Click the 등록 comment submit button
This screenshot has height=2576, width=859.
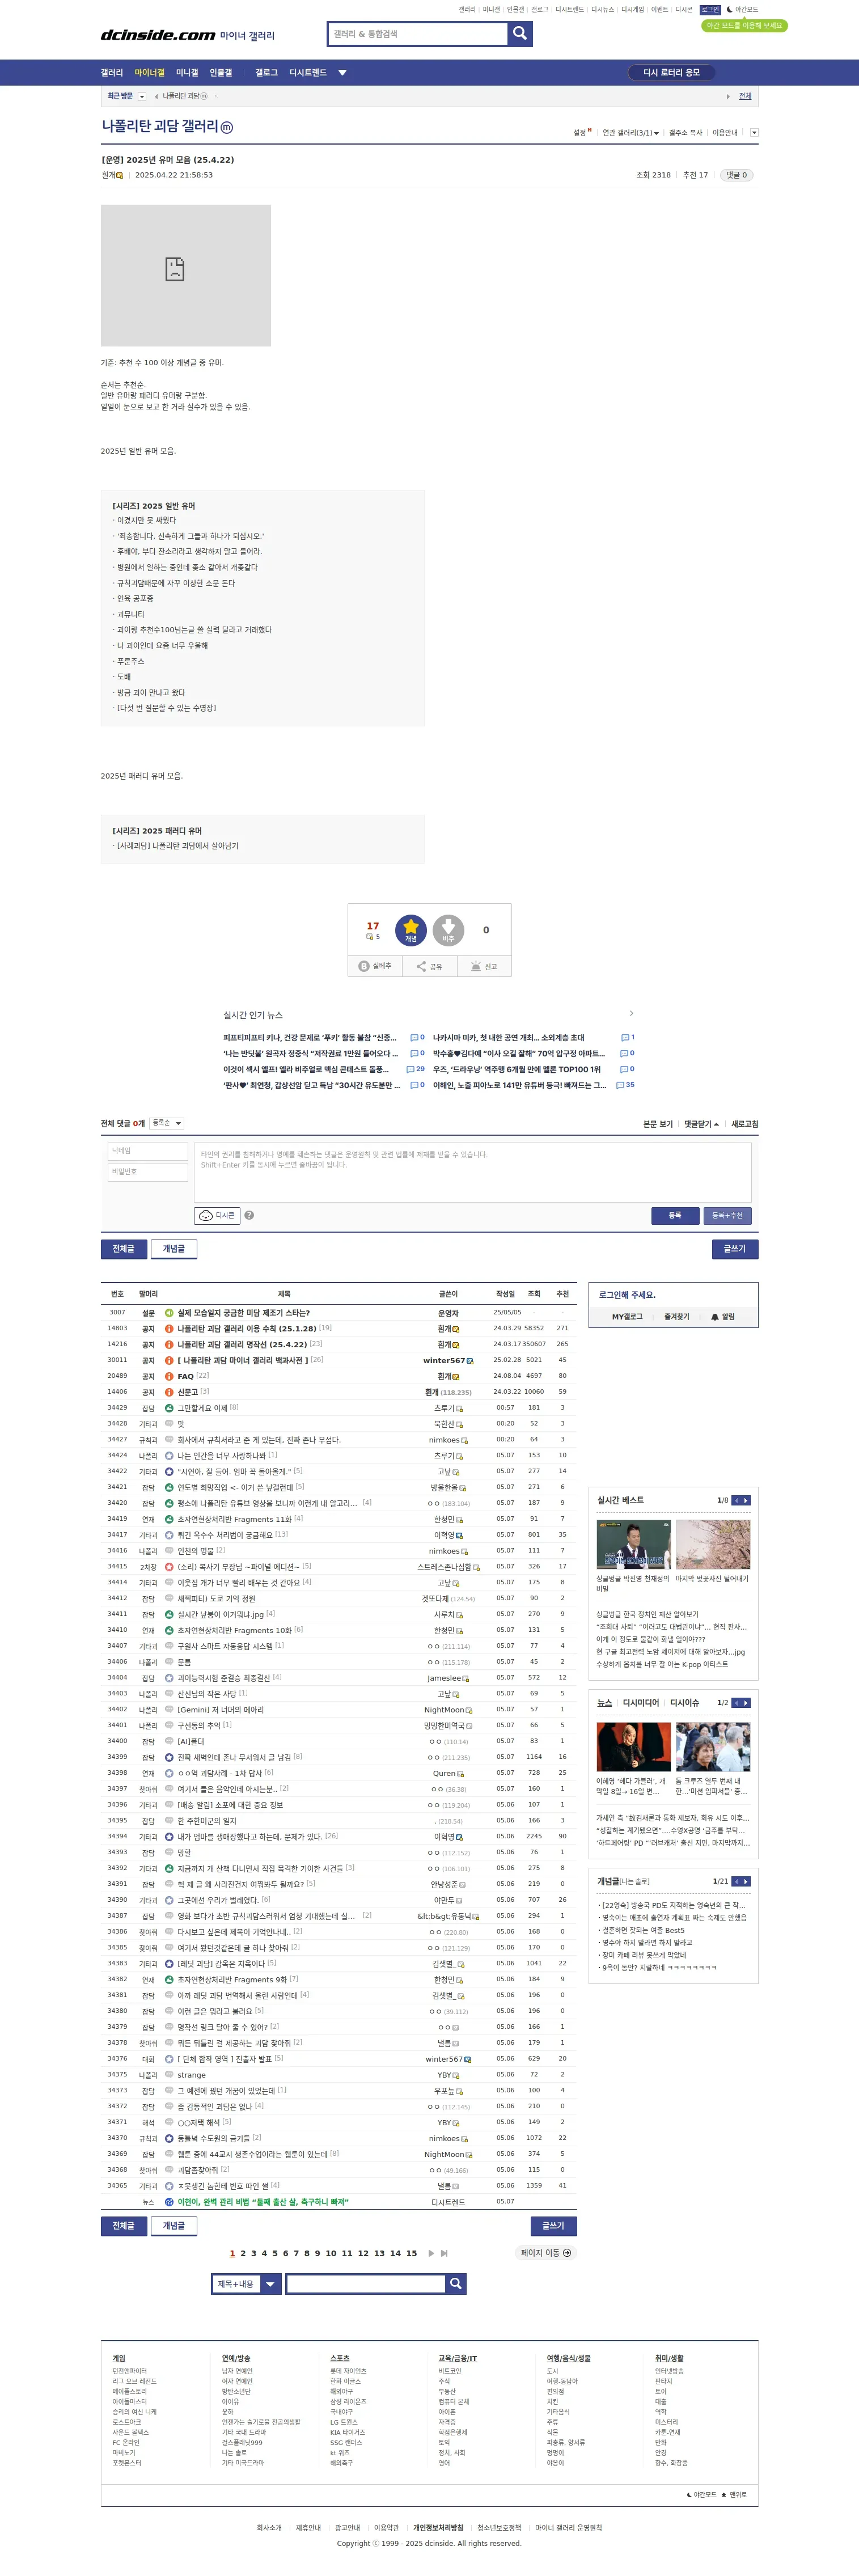pos(675,1215)
